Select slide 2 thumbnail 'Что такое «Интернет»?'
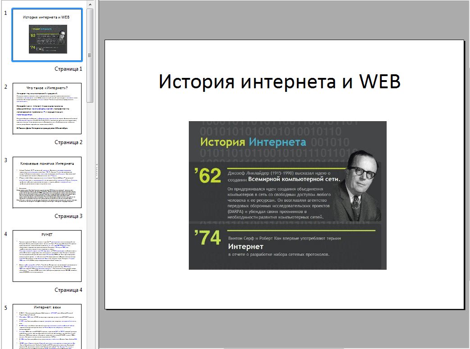 coord(47,109)
